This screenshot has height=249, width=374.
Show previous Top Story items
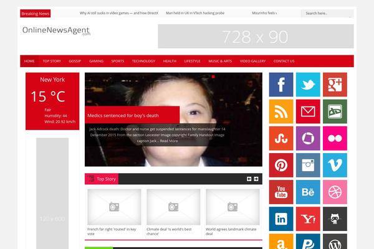pyautogui.click(x=249, y=179)
